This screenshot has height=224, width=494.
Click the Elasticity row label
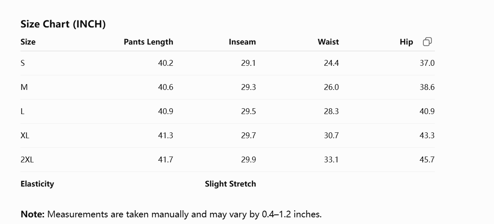(37, 184)
